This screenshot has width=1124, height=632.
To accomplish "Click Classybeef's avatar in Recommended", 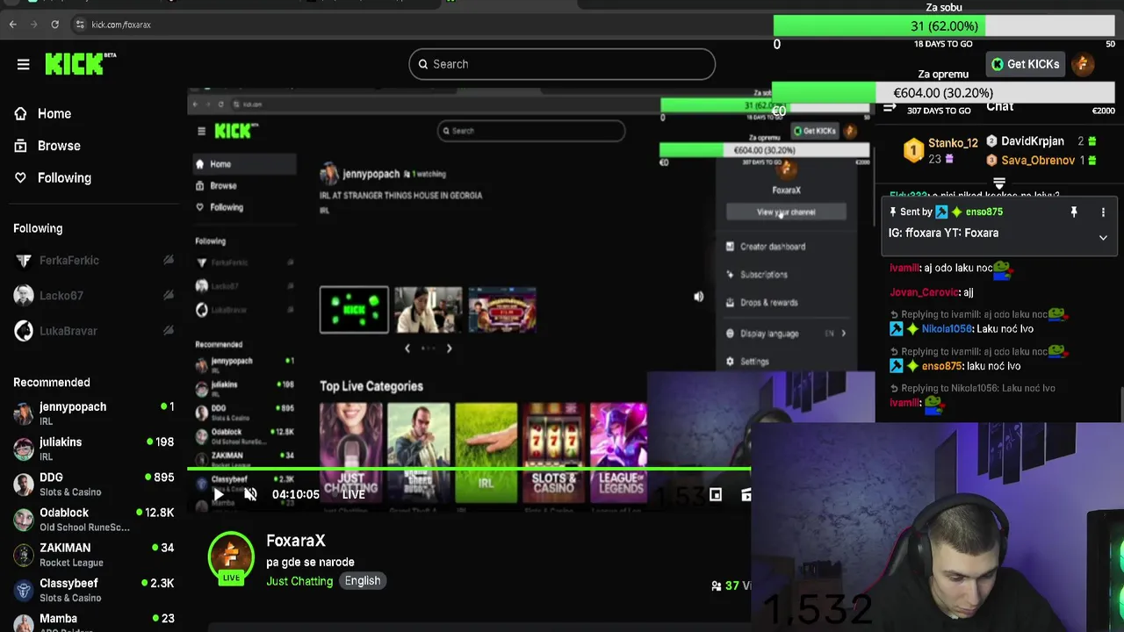I will coord(24,590).
